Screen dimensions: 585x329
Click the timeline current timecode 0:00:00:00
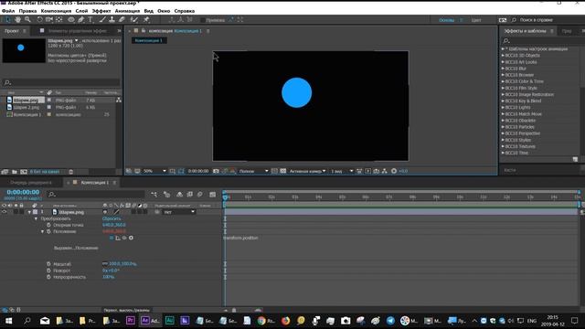[x=23, y=192]
